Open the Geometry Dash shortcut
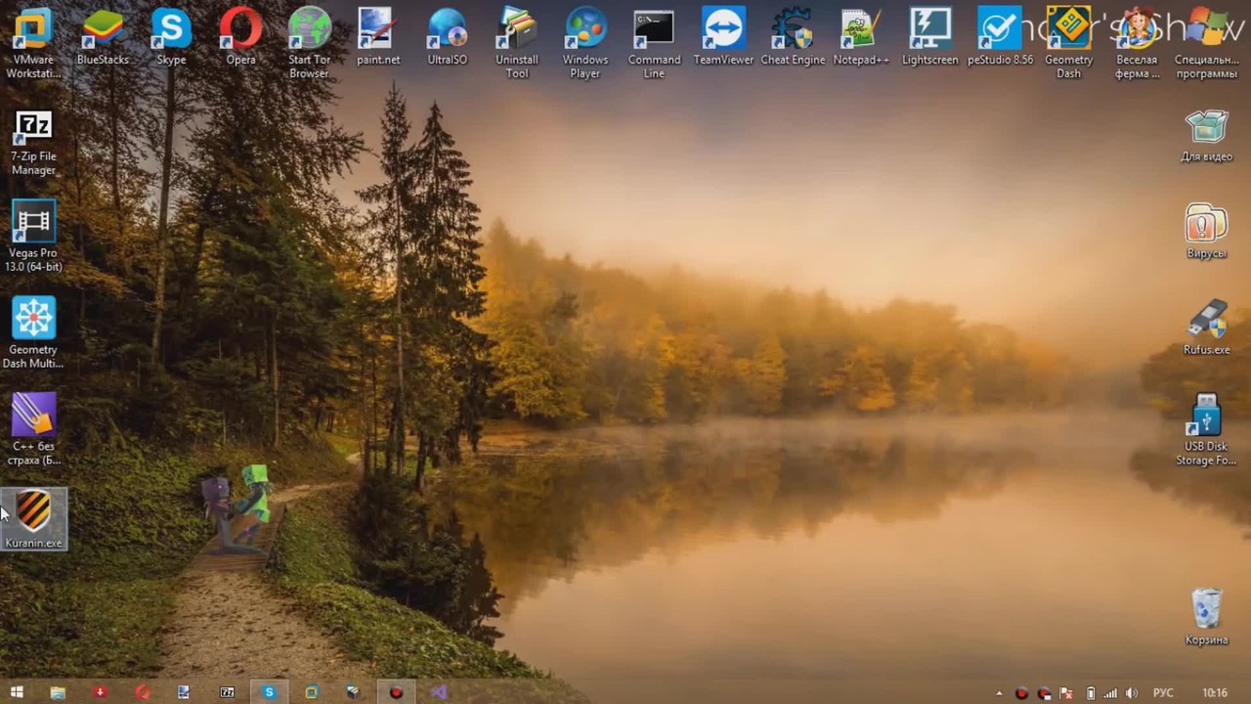Image resolution: width=1251 pixels, height=704 pixels. point(1068,43)
